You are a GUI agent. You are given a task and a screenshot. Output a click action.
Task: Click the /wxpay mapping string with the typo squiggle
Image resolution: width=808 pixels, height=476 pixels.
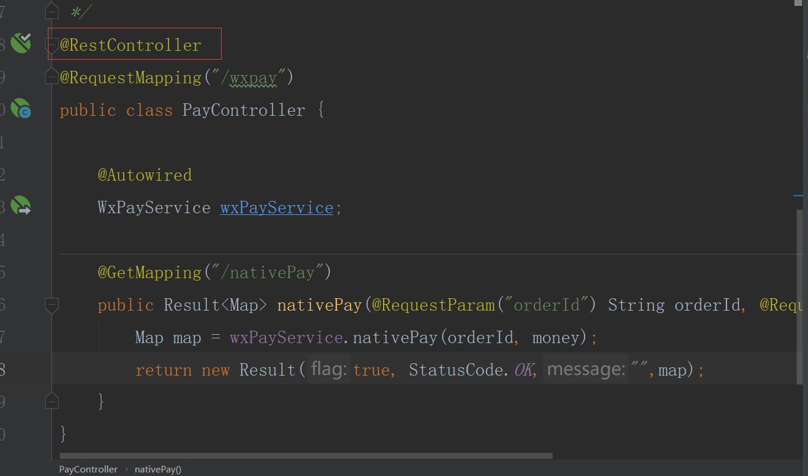tap(252, 77)
